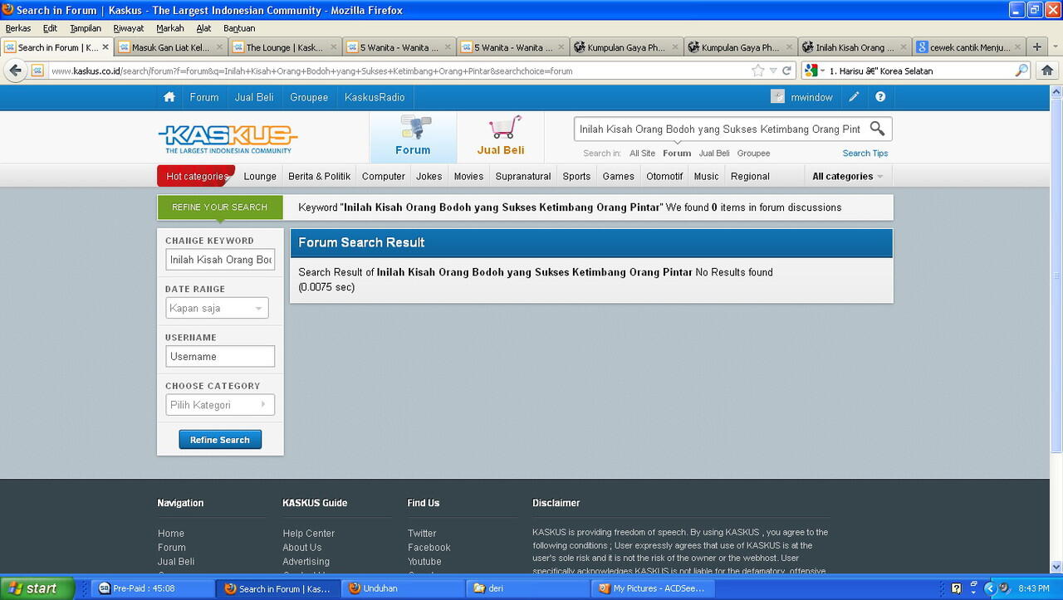Click the magnifier search icon in Kaskus searchbox
Screen dimensions: 1063x600
point(877,129)
